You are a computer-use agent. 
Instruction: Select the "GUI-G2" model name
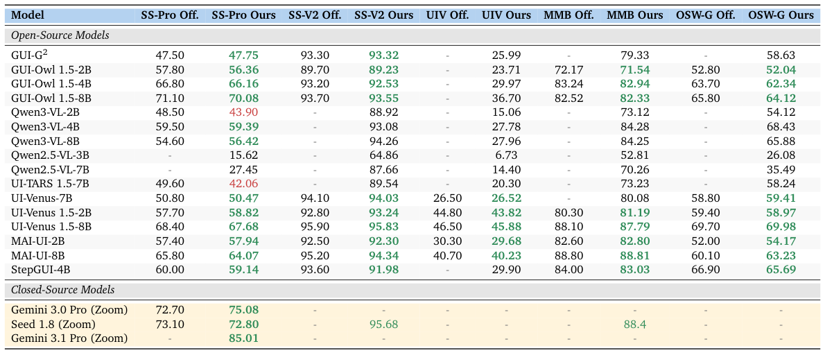[x=29, y=55]
